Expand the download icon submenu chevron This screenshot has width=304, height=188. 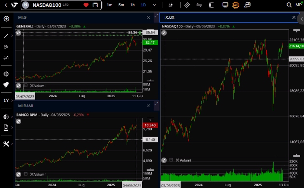(12, 127)
